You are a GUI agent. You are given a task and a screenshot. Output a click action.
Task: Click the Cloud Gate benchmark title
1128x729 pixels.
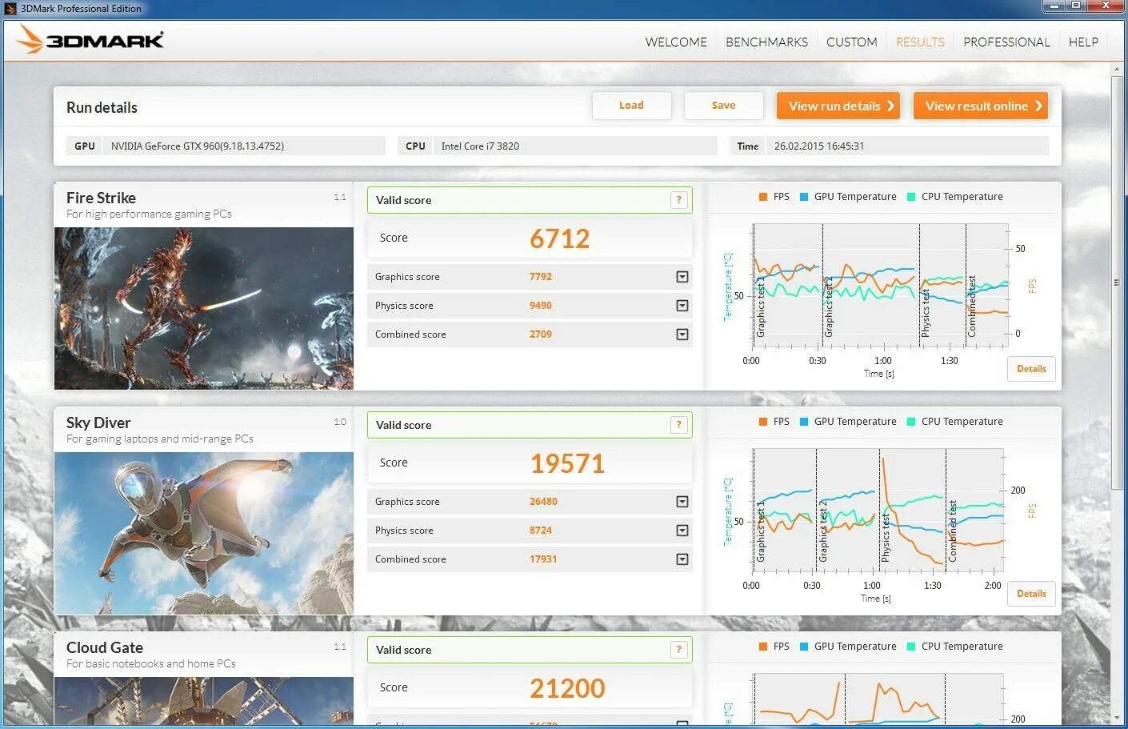point(105,647)
